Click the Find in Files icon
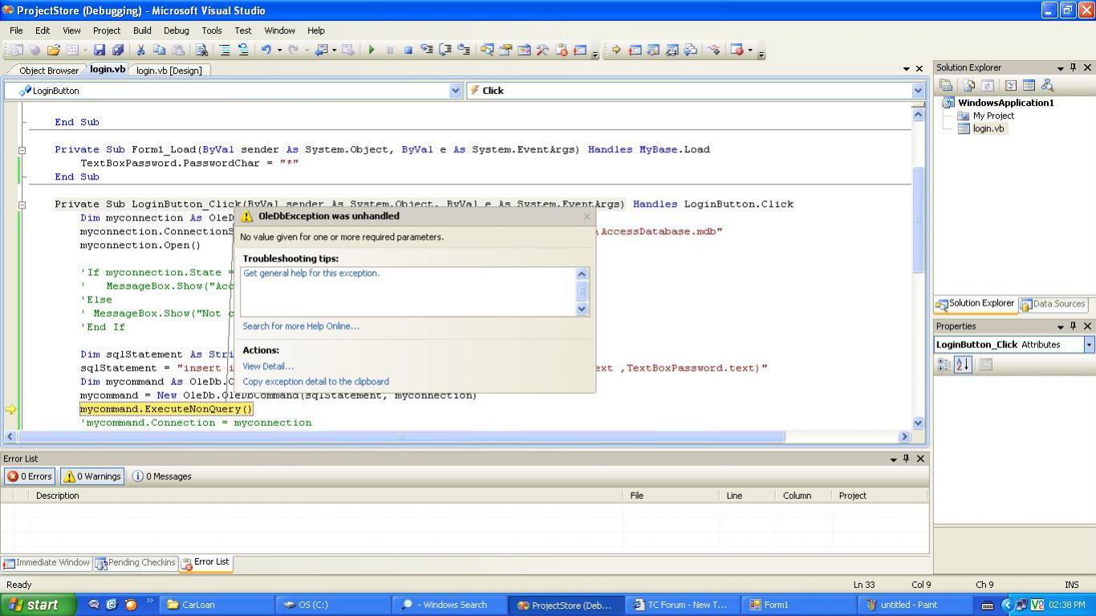Viewport: 1096px width, 616px height. (201, 50)
